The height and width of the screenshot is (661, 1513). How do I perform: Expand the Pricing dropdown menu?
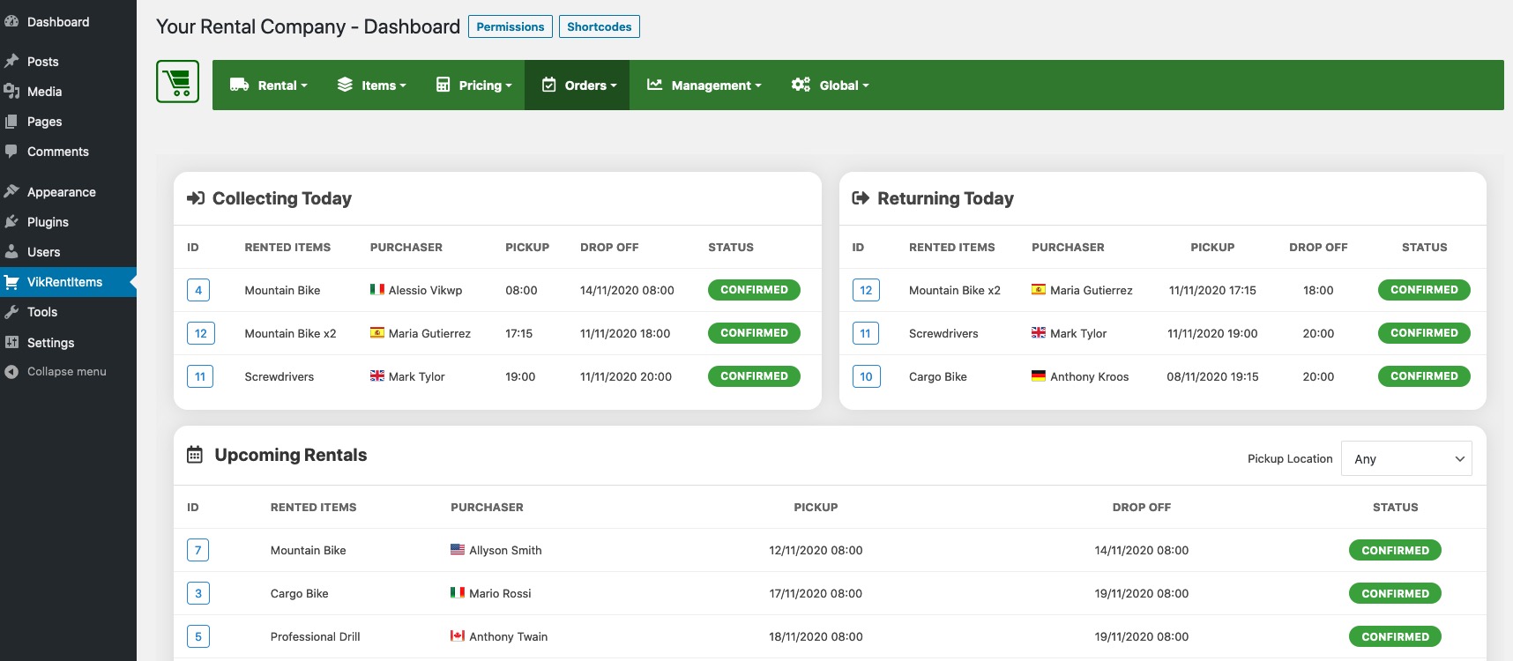tap(473, 85)
